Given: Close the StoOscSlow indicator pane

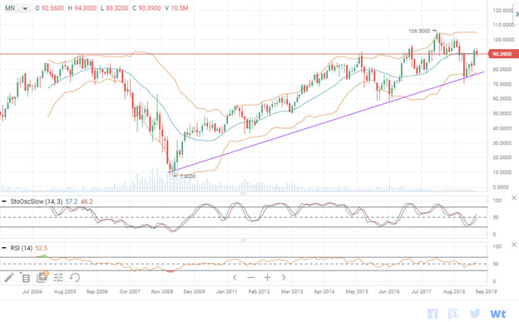Looking at the screenshot, I should tap(514, 198).
